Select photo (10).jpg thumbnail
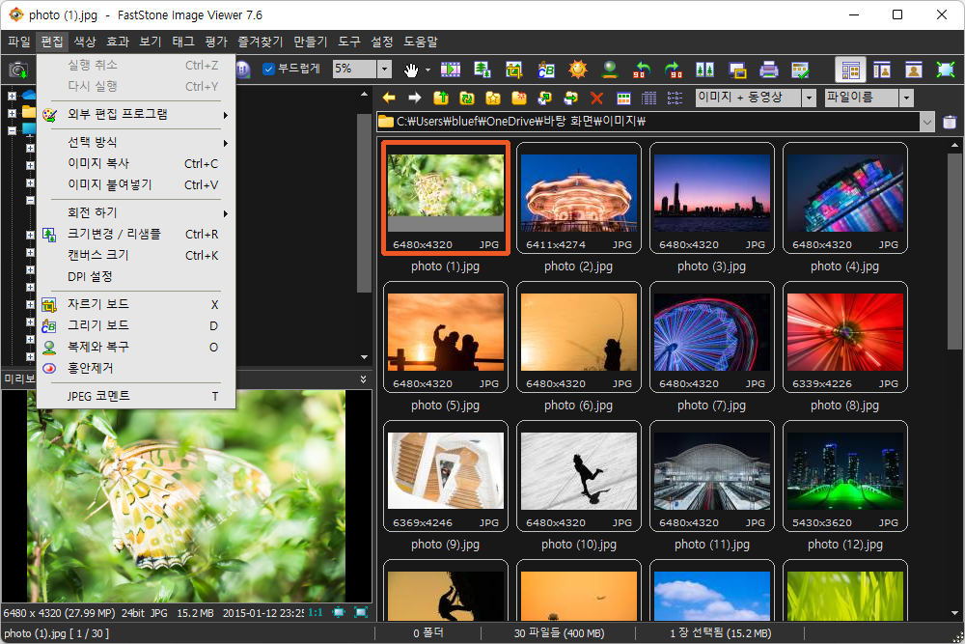 click(x=578, y=477)
